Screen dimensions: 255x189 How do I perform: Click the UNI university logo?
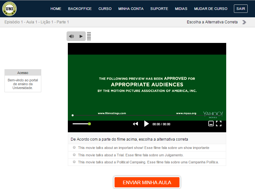(x=9, y=9)
